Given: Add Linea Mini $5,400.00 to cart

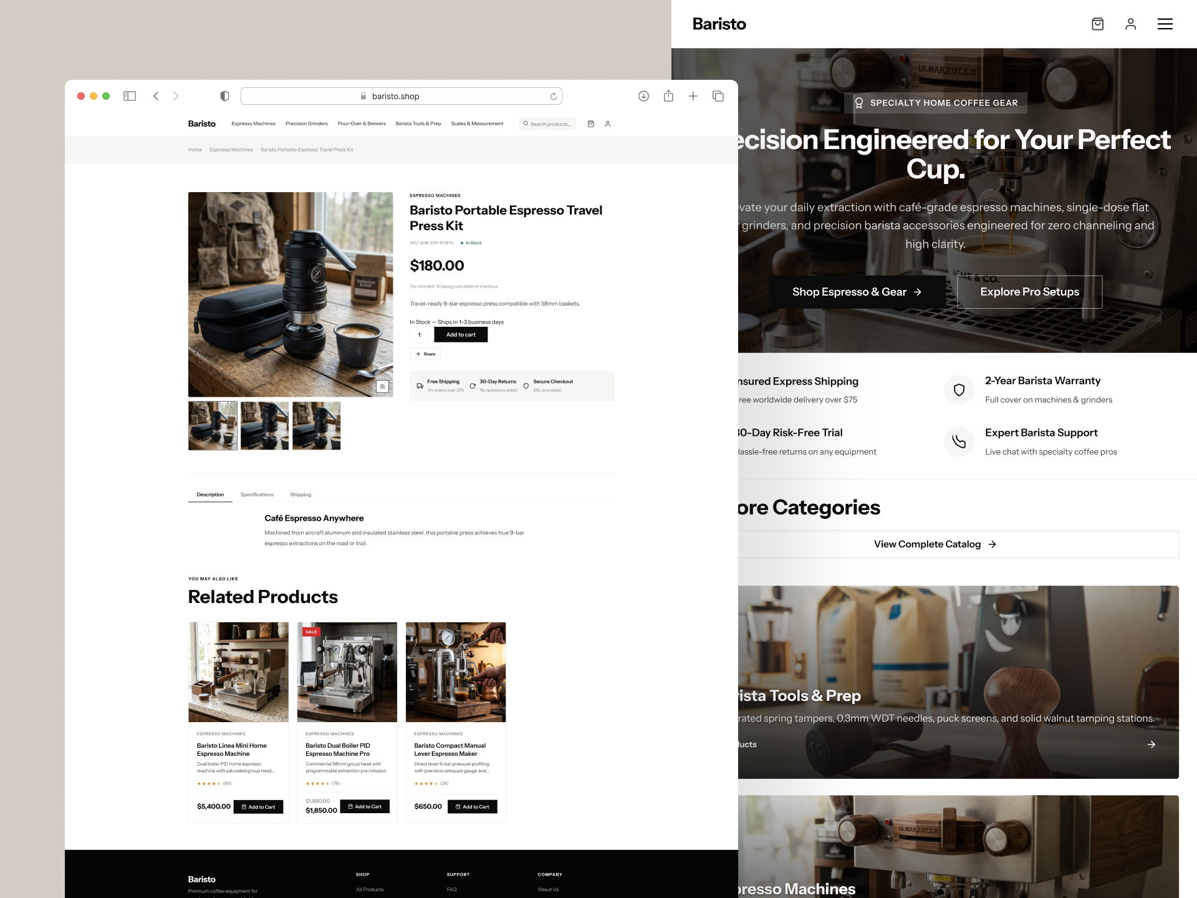Looking at the screenshot, I should 258,807.
